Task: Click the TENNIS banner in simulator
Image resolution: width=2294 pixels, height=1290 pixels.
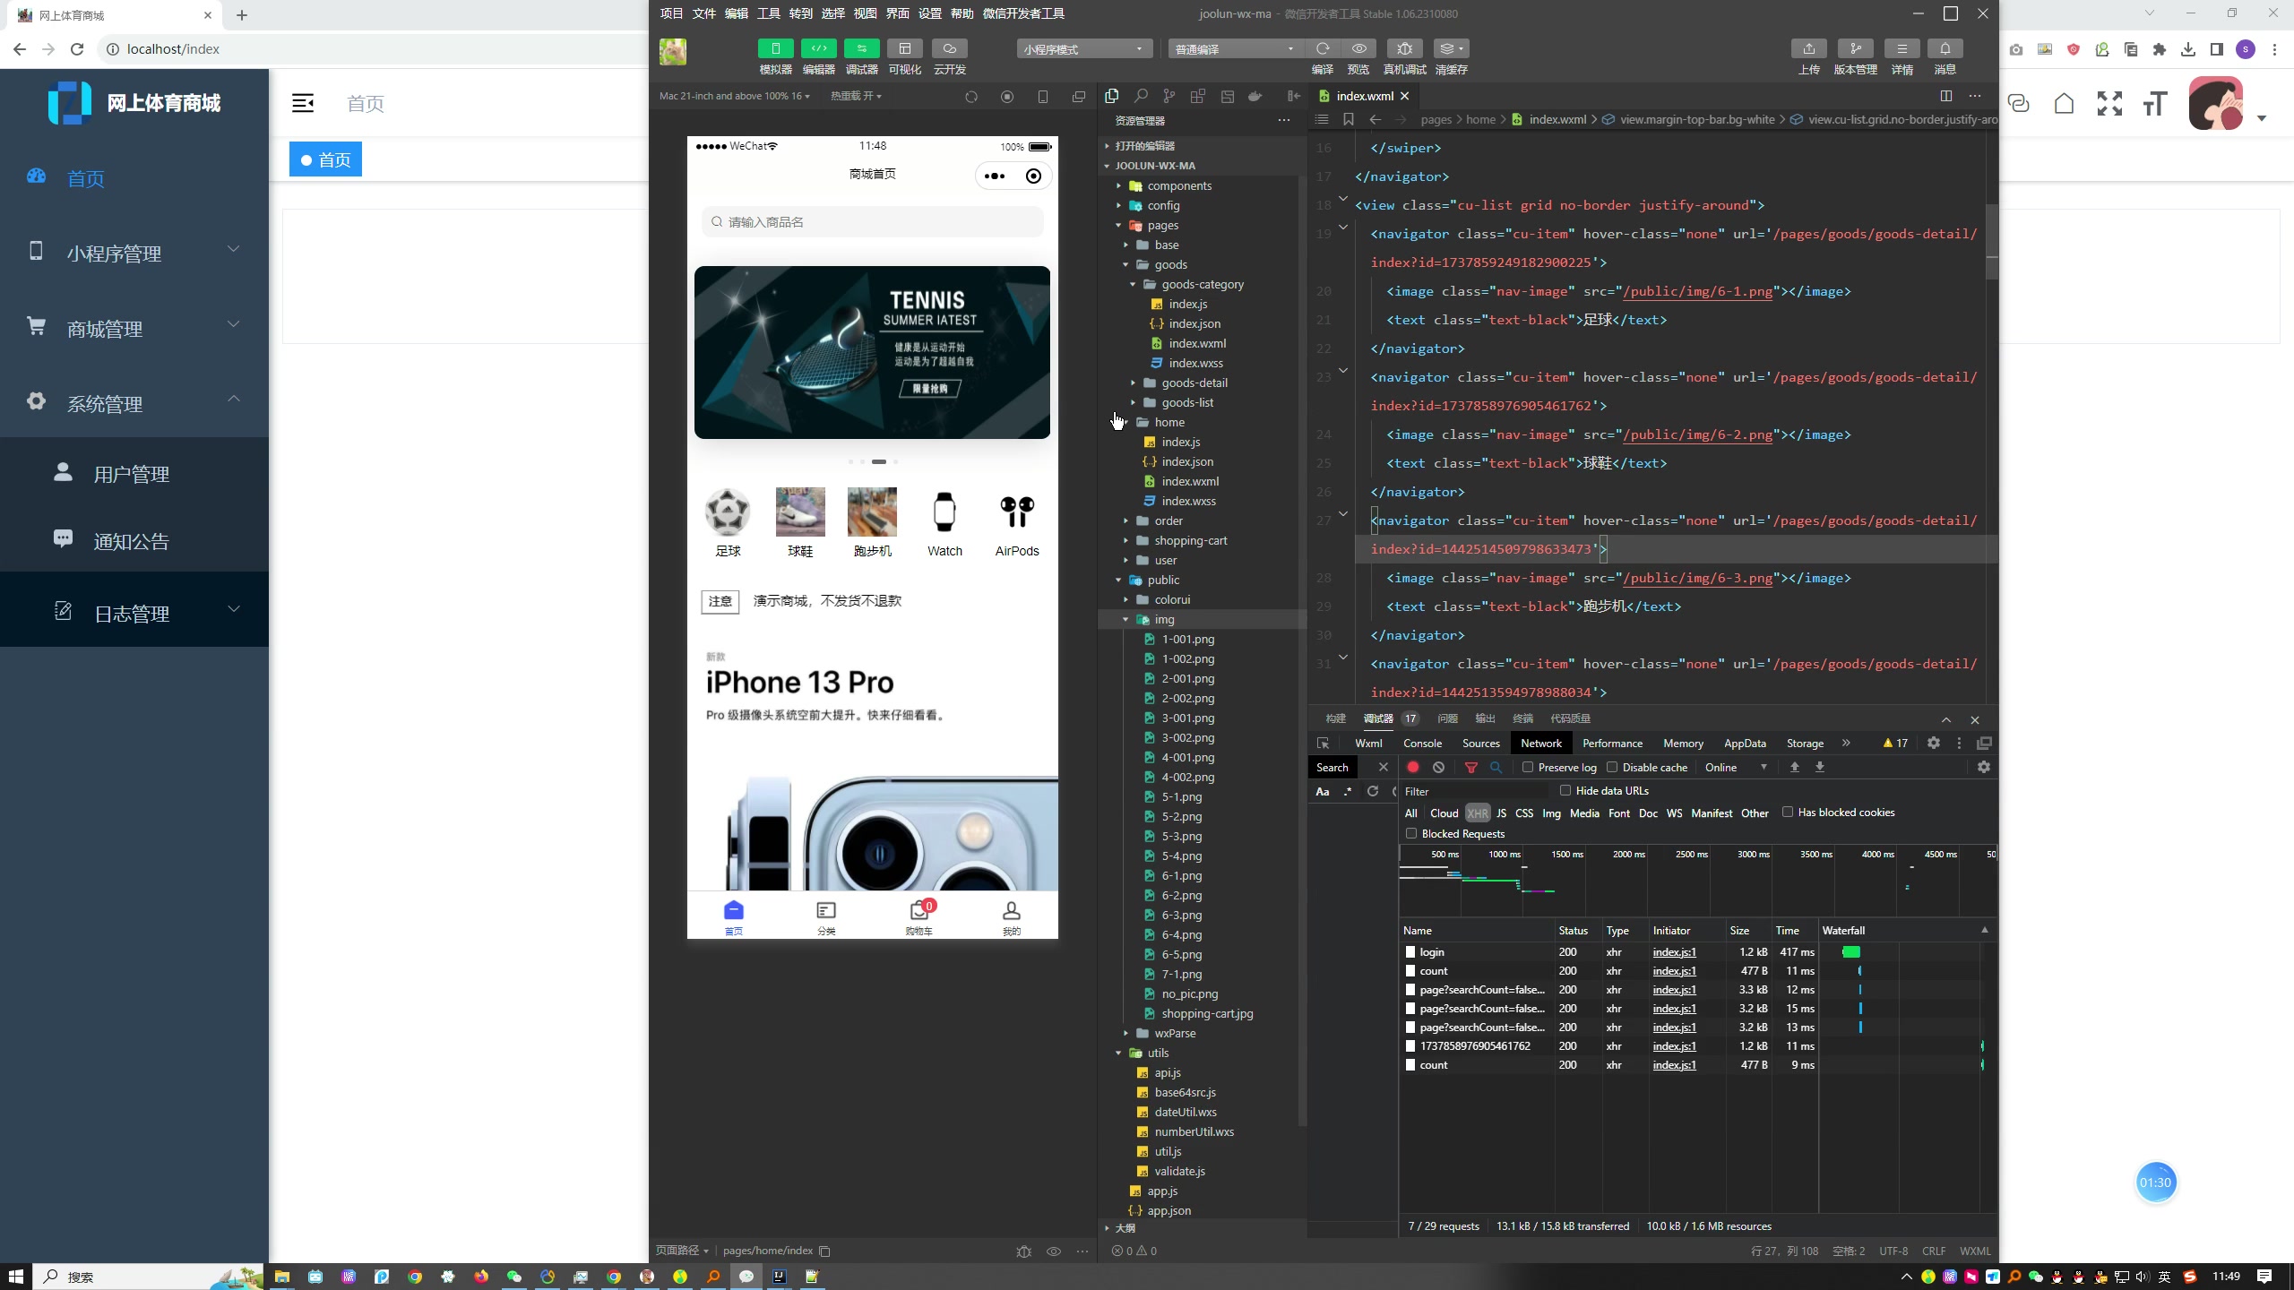Action: pos(872,352)
